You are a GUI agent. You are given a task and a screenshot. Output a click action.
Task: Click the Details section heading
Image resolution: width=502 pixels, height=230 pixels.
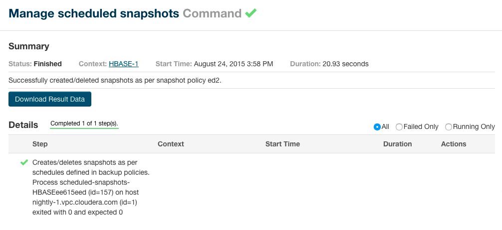tap(23, 125)
